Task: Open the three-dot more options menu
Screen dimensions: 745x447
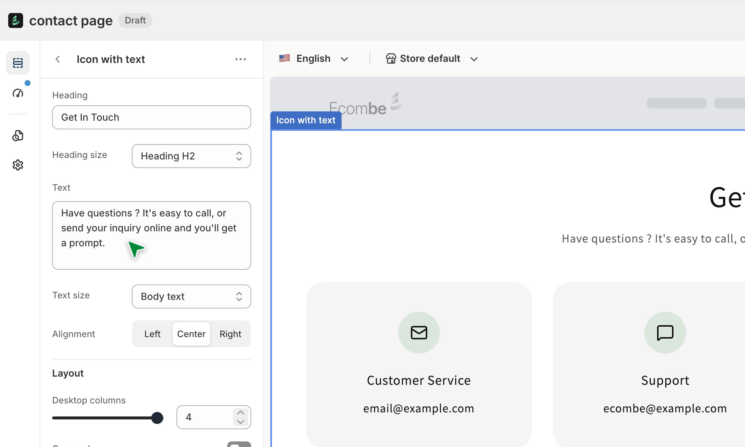Action: click(x=240, y=59)
